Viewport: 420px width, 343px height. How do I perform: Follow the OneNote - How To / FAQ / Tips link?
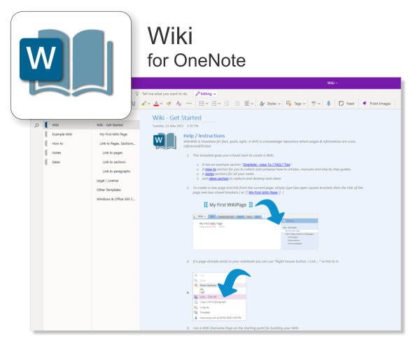(x=267, y=164)
